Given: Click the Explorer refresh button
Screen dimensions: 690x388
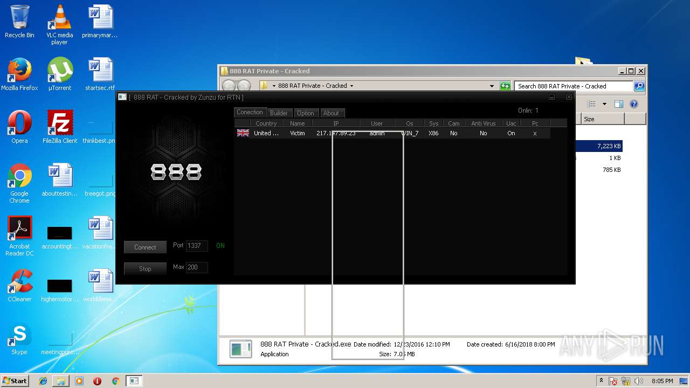Looking at the screenshot, I should point(505,86).
